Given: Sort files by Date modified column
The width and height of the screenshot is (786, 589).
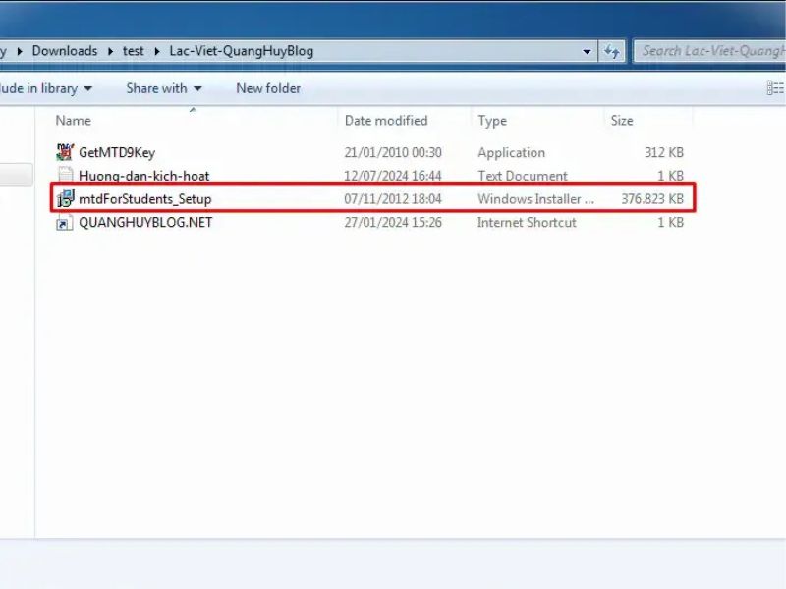Looking at the screenshot, I should tap(386, 121).
